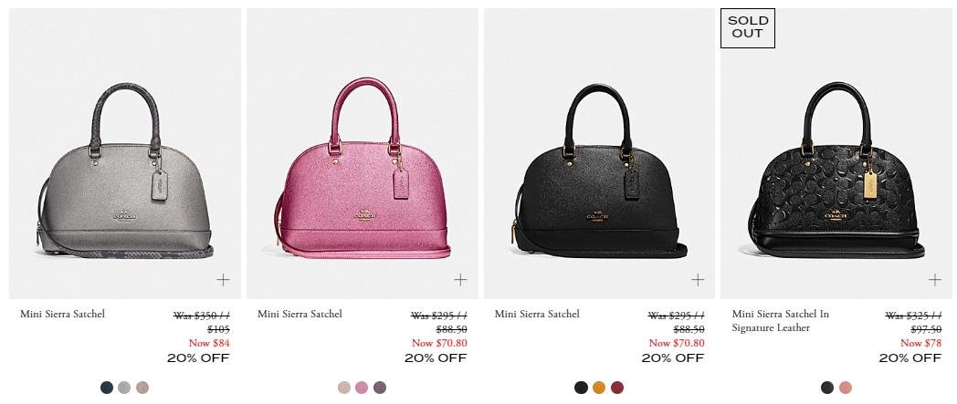The width and height of the screenshot is (957, 404).
Task: Select the black swatch under the third satchel
Action: (581, 388)
